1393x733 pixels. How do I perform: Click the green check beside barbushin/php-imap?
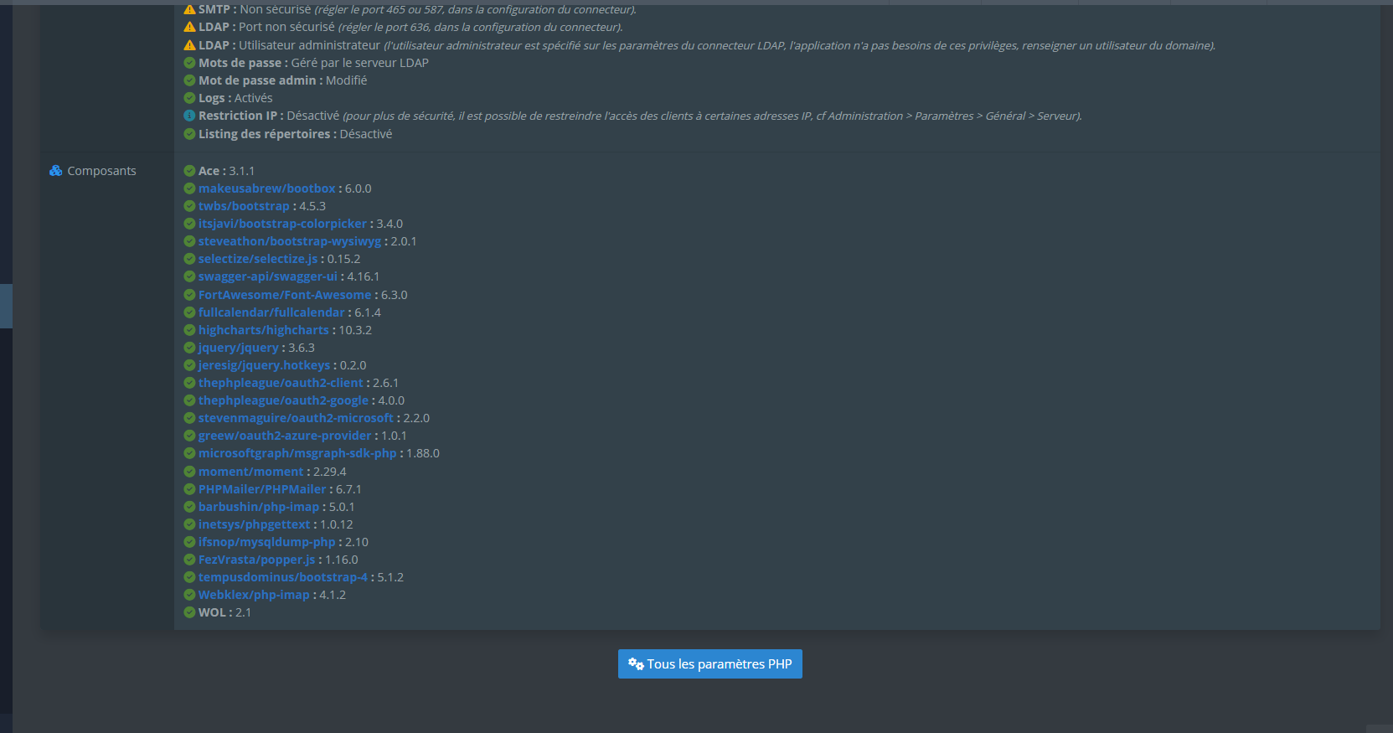point(189,507)
